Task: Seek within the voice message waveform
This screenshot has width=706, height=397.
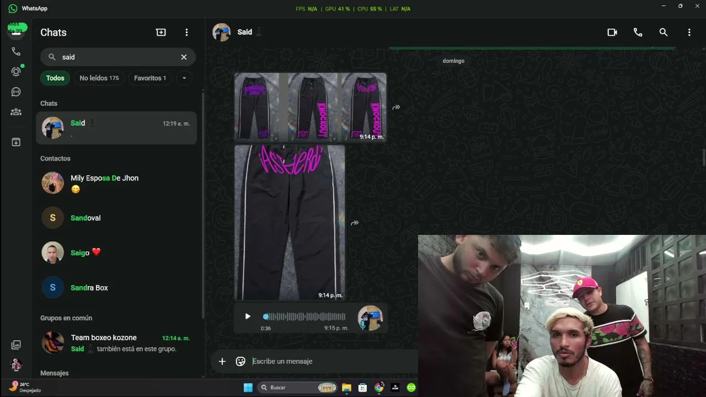Action: pyautogui.click(x=305, y=316)
